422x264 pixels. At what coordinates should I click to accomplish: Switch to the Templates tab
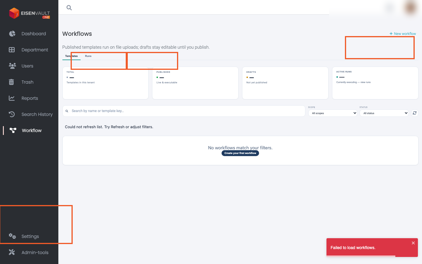[x=72, y=56]
